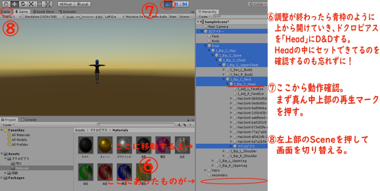The width and height of the screenshot is (380, 191).
Task: Select the Hand tool in the toolbar
Action: [x=6, y=4]
